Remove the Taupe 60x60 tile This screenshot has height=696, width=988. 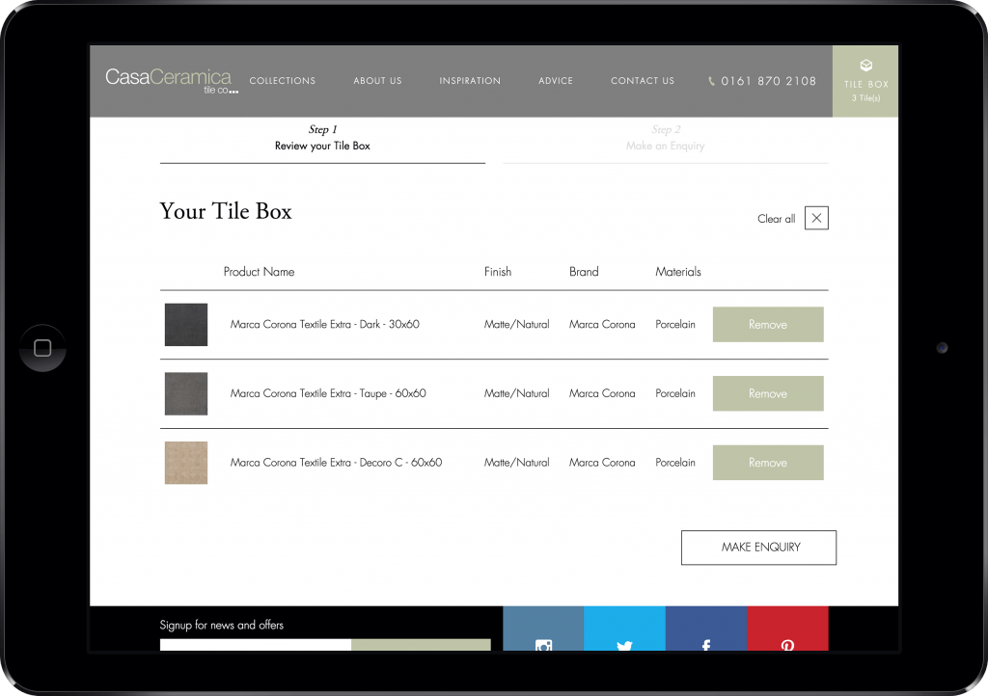[x=768, y=394]
